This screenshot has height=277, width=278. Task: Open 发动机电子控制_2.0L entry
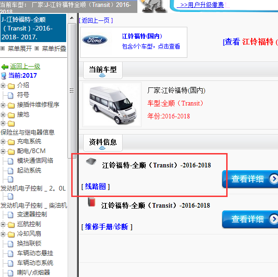click(33, 188)
